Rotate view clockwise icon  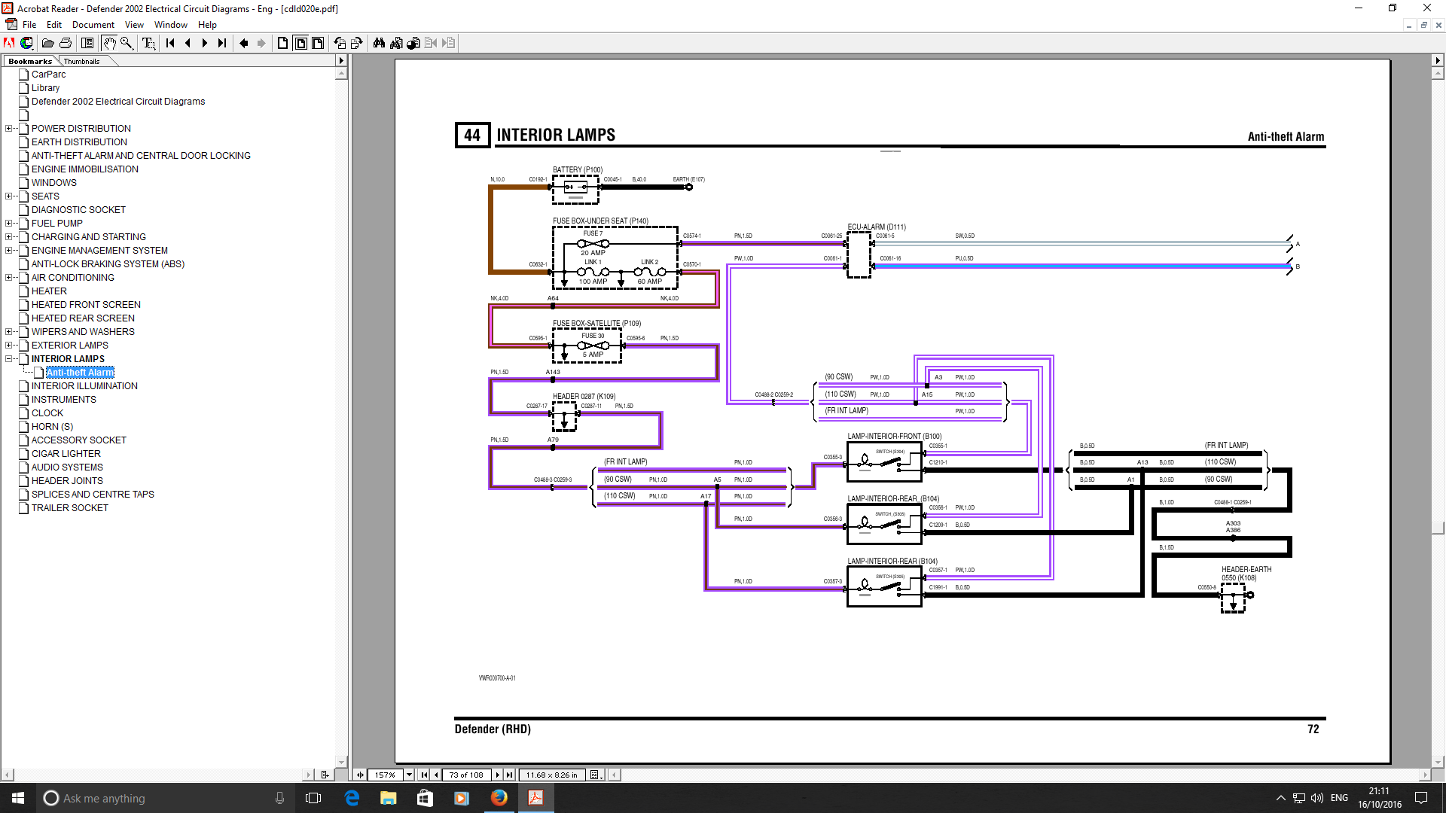[357, 43]
